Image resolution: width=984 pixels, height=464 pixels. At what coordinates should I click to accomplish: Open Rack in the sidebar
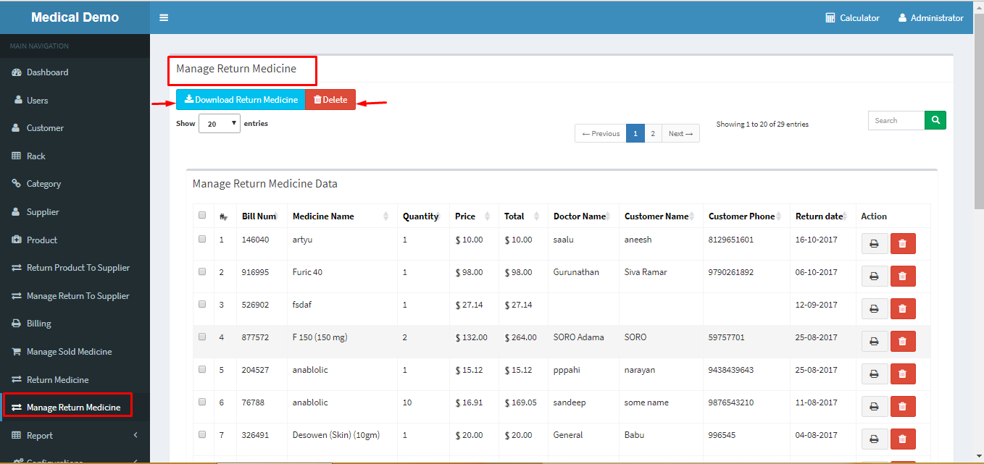pos(75,156)
